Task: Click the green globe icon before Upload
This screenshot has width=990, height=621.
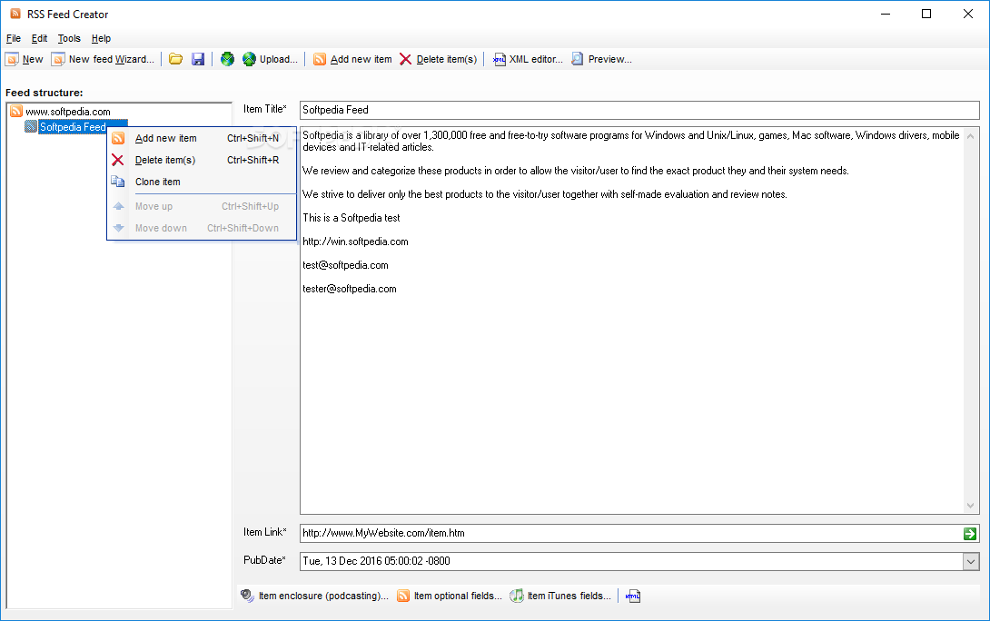Action: click(x=227, y=59)
